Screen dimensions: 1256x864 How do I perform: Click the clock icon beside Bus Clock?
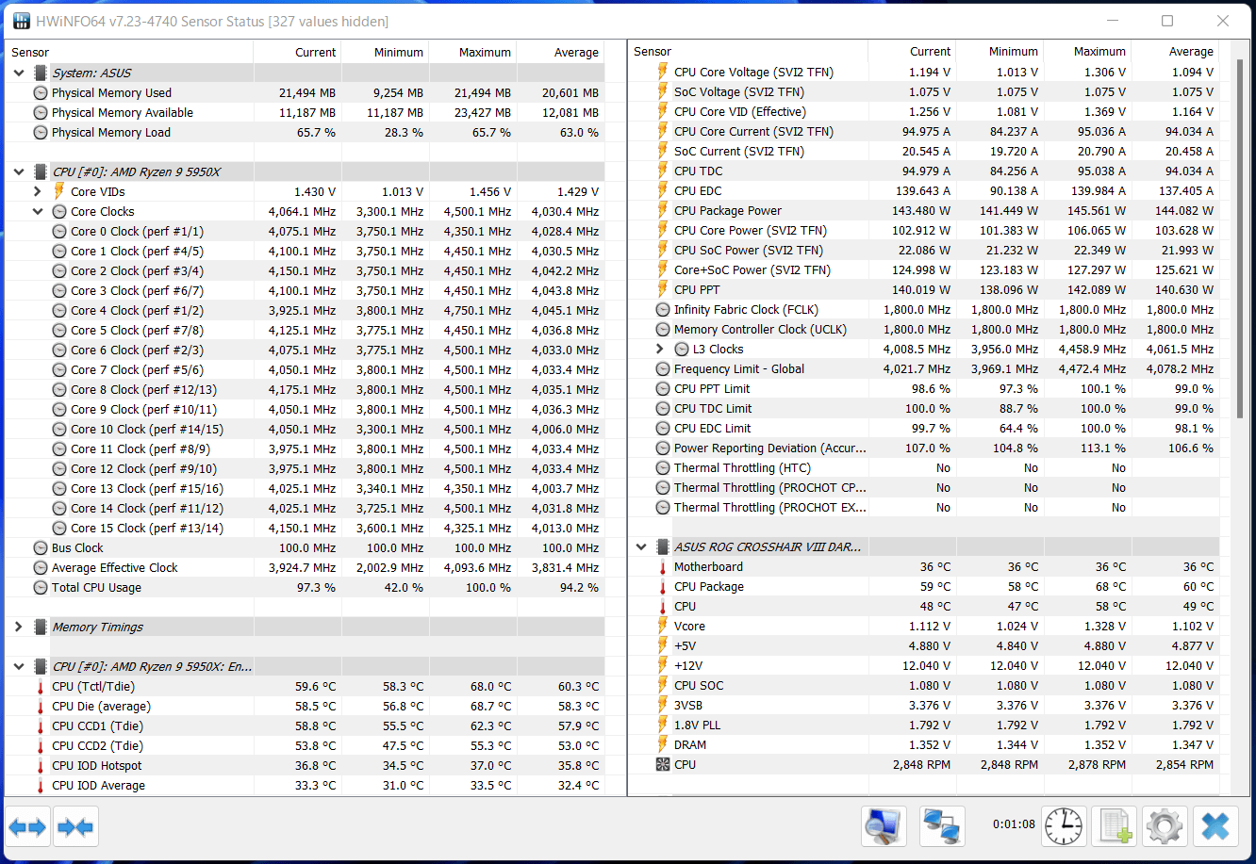tap(41, 548)
